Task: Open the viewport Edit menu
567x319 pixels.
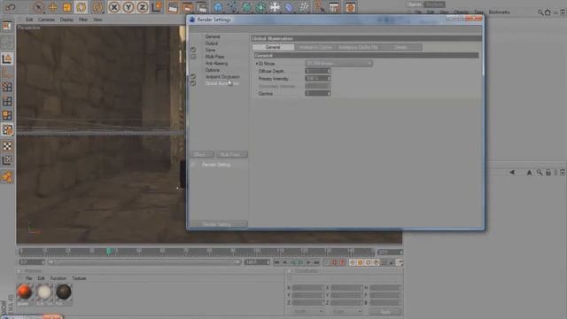Action: (x=29, y=19)
